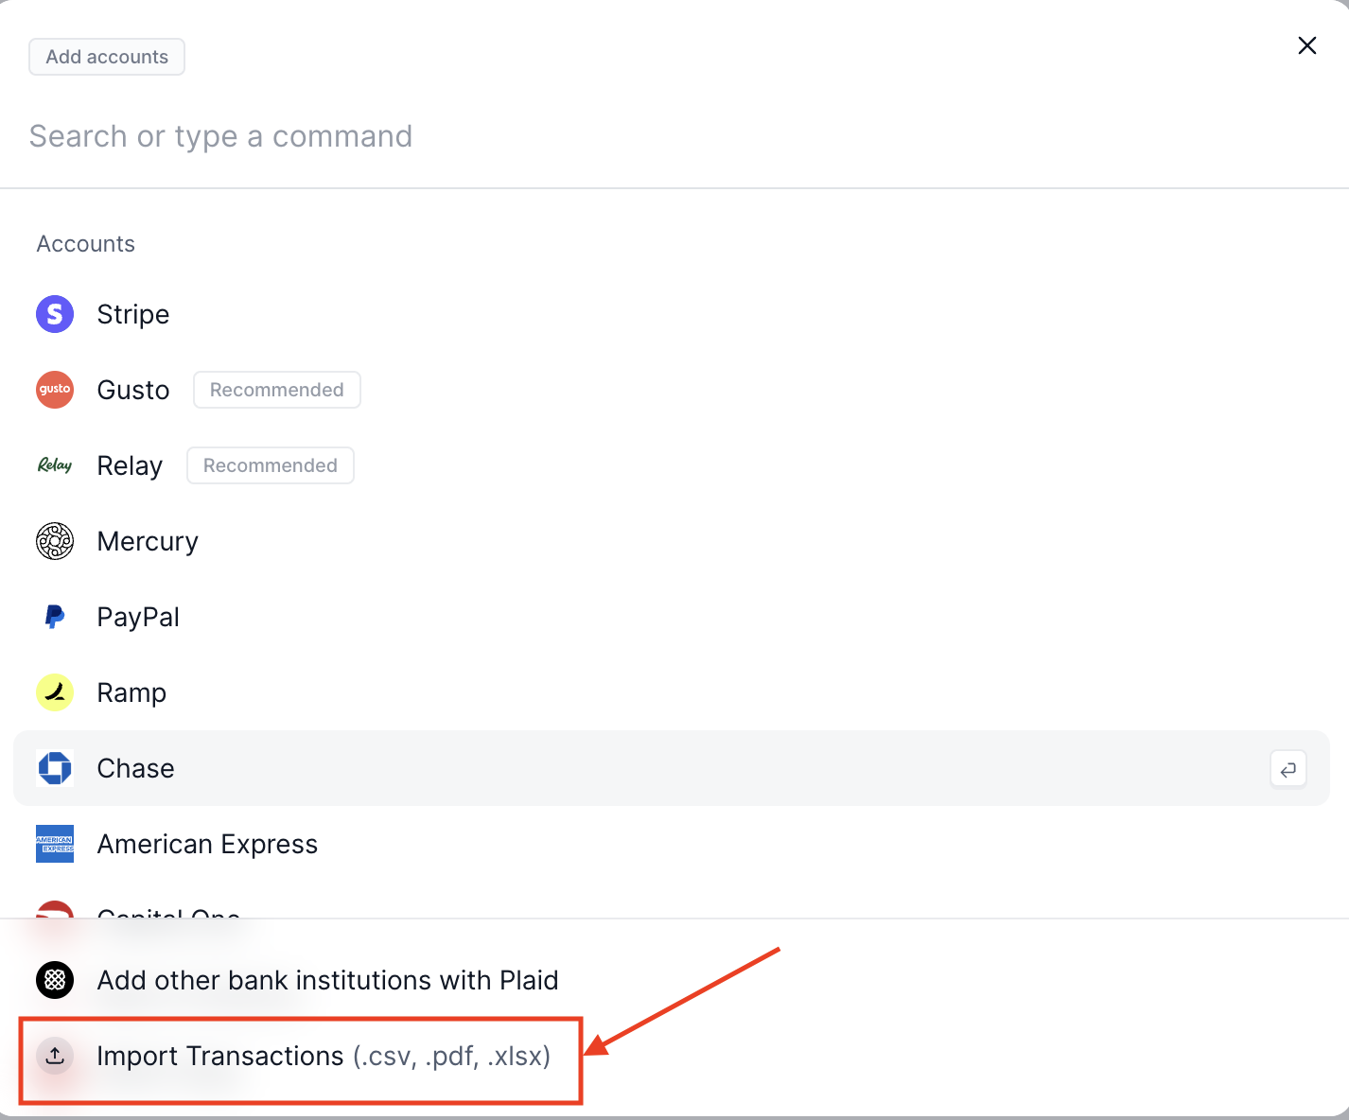Screen dimensions: 1349x1120
Task: Click the American Express logo icon
Action: pyautogui.click(x=54, y=844)
